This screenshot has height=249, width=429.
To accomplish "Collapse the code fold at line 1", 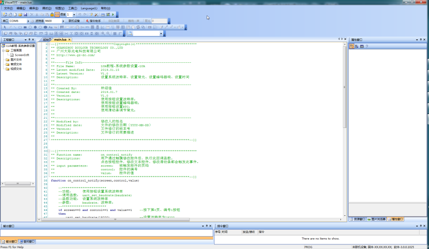I will (49, 44).
